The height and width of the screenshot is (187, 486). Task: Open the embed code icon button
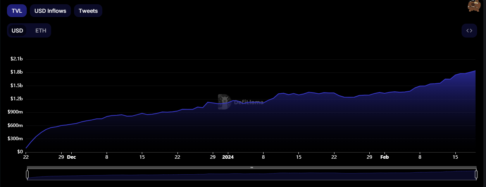pyautogui.click(x=469, y=31)
